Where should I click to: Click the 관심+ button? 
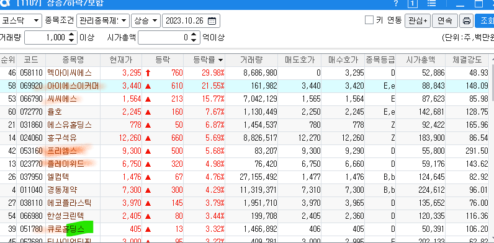[x=418, y=21]
